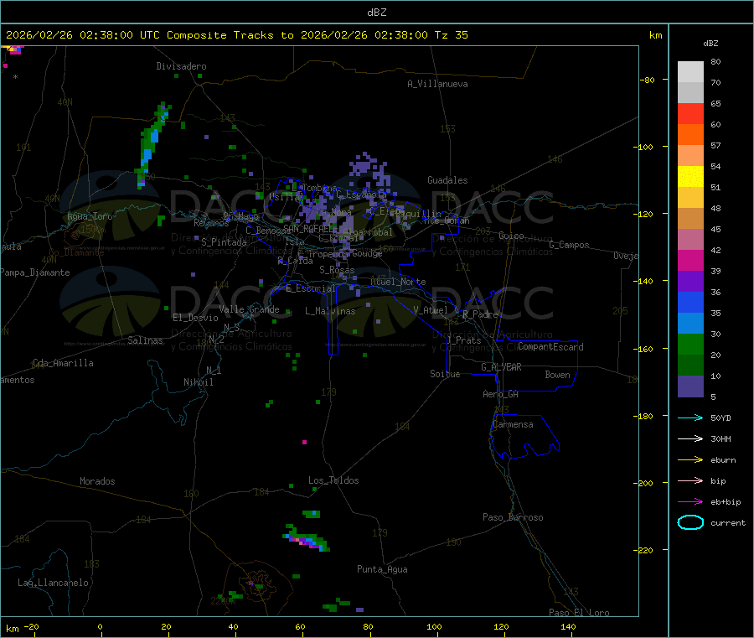This screenshot has width=754, height=638.
Task: Click the Pampa_Diamante map label
Action: pos(35,272)
